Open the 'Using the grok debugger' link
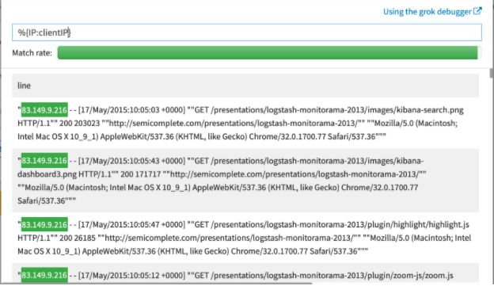 [432, 12]
